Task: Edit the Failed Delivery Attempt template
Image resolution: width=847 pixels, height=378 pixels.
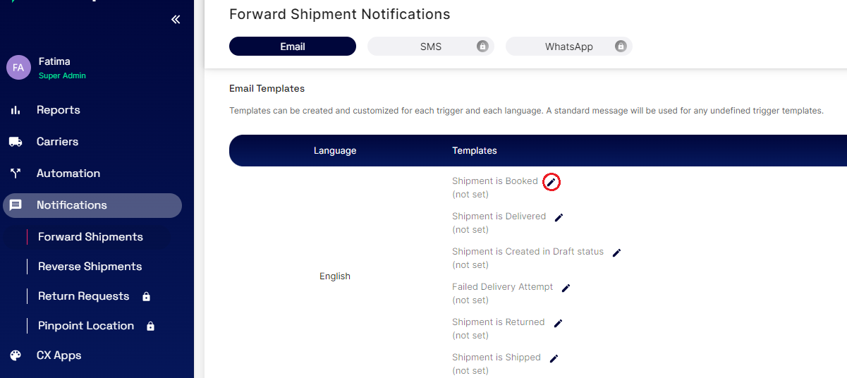Action: click(566, 288)
